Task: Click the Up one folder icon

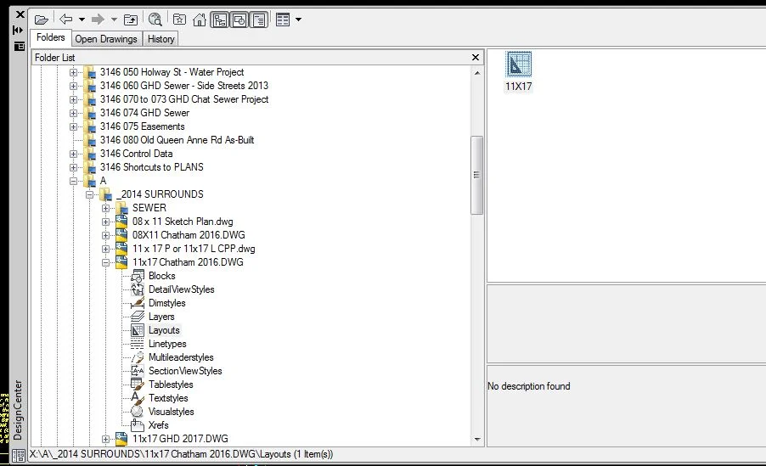Action: pos(131,20)
